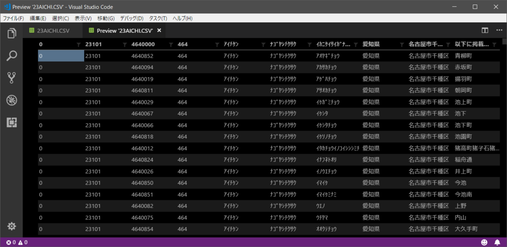Click the errors and warnings status indicator
The height and width of the screenshot is (247, 507).
(17, 242)
